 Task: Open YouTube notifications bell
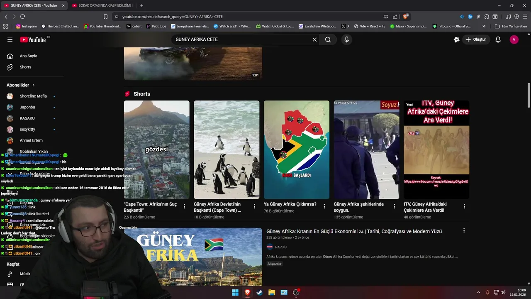point(498,39)
